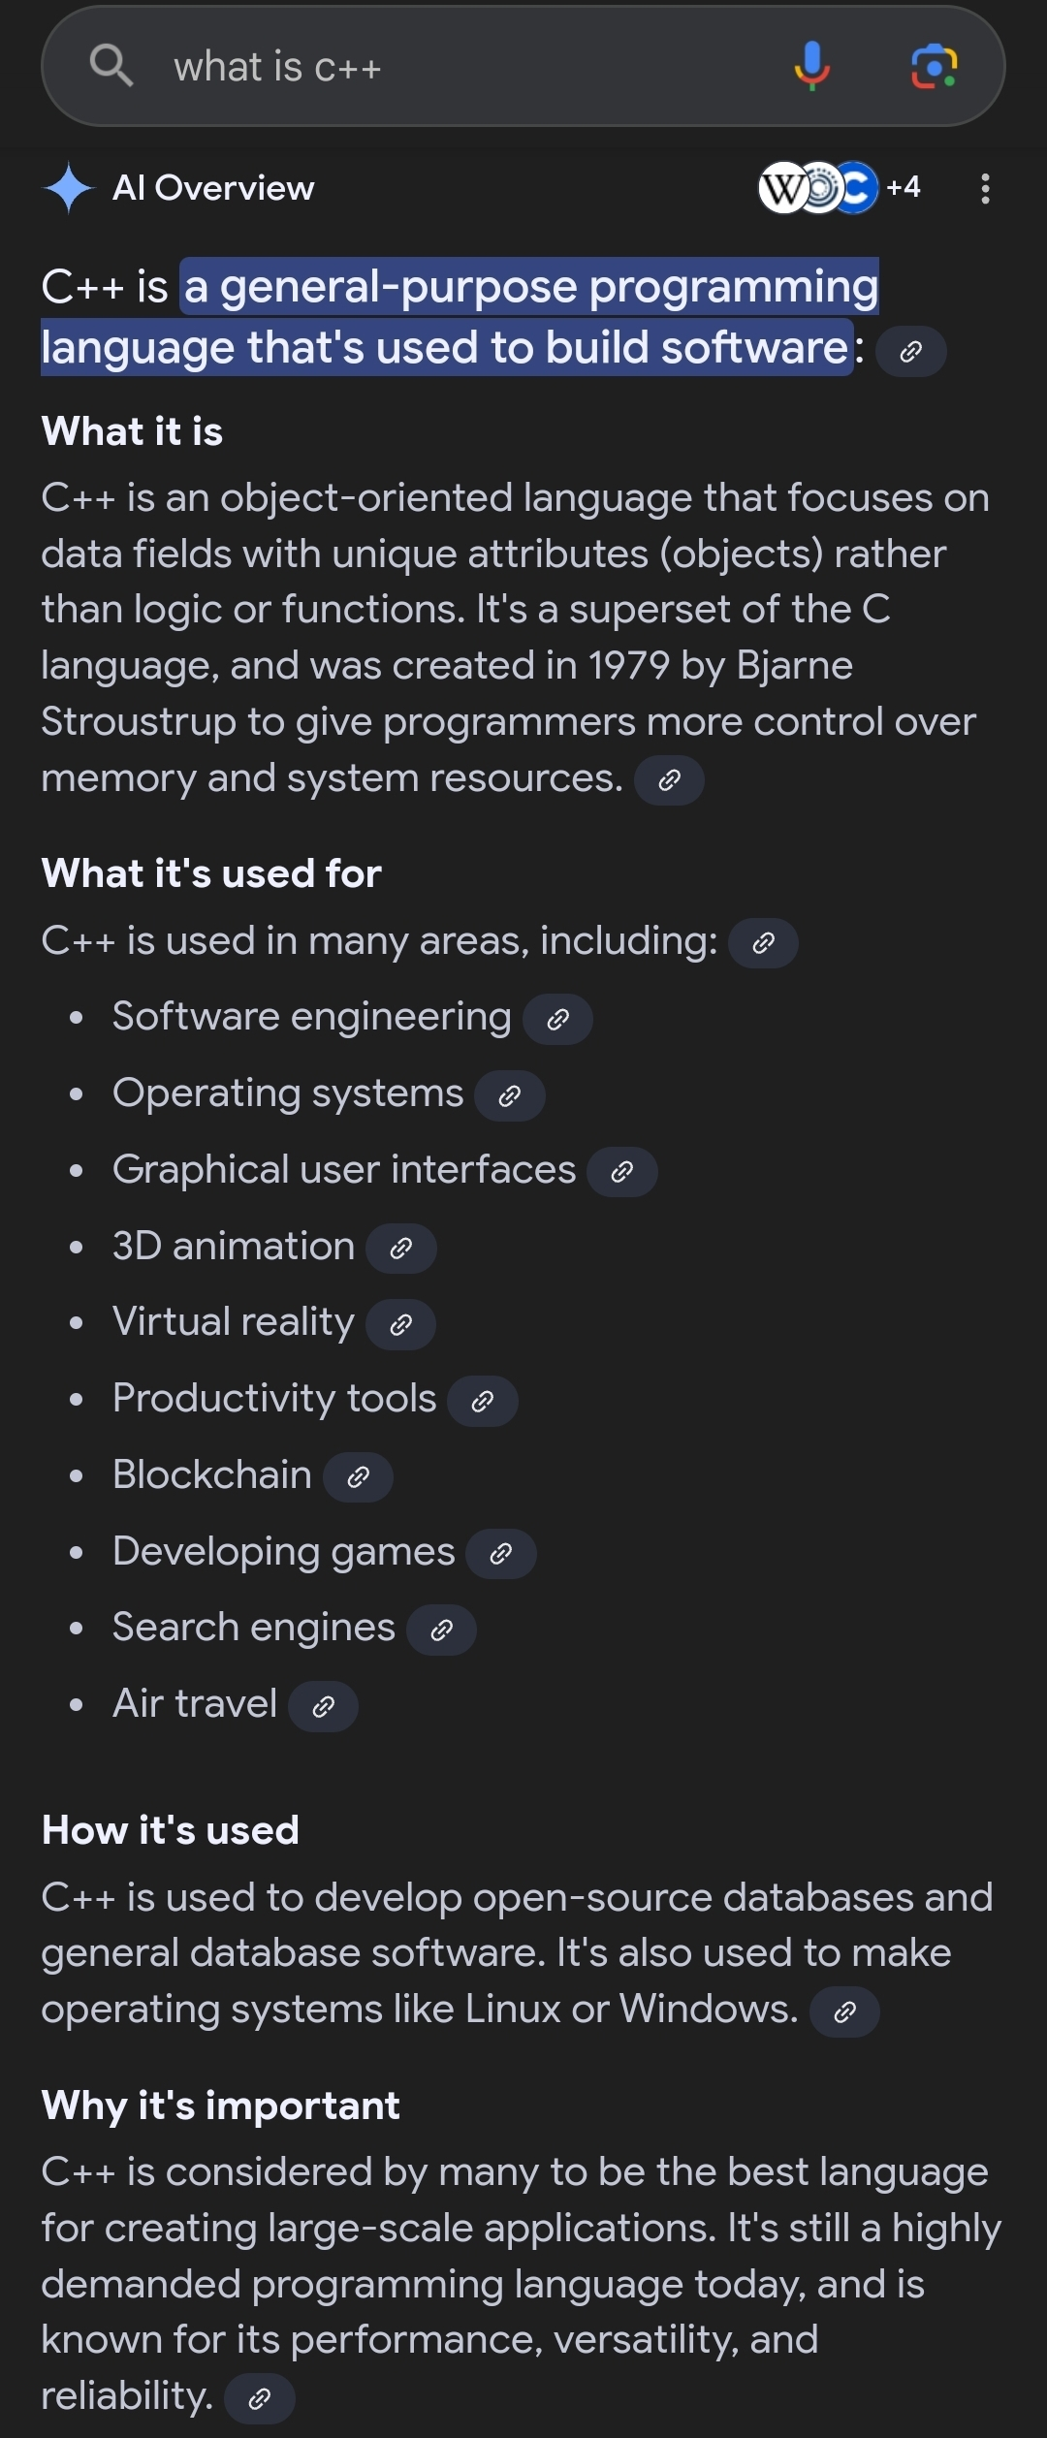This screenshot has height=2438, width=1047.
Task: Tap link chip after Graphical user interfaces
Action: pyautogui.click(x=622, y=1172)
